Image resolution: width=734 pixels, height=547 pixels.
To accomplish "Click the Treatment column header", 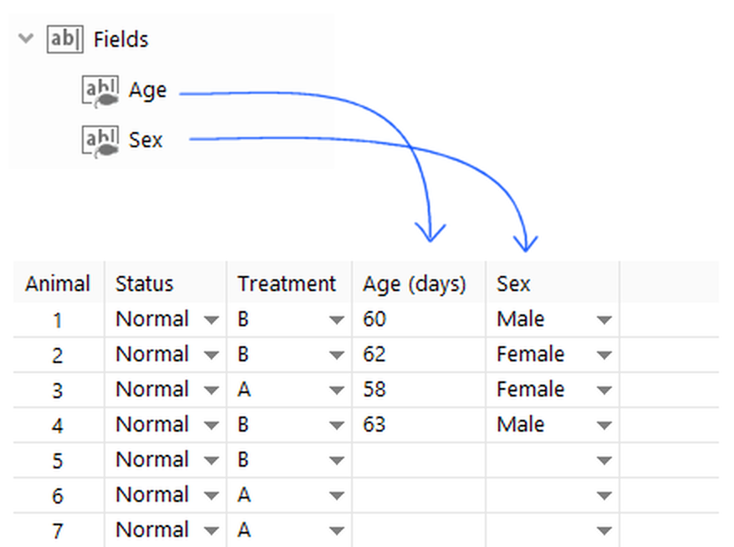I will (x=286, y=284).
